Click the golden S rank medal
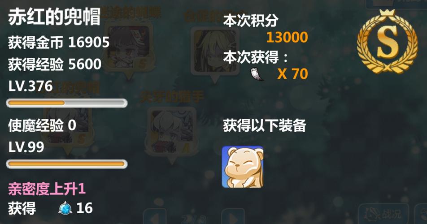 pos(387,43)
